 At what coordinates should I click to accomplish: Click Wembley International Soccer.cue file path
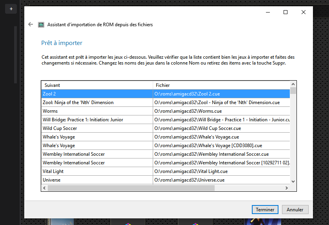221,154
